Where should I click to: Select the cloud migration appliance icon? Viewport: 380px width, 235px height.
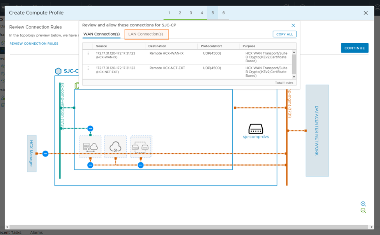(115, 147)
